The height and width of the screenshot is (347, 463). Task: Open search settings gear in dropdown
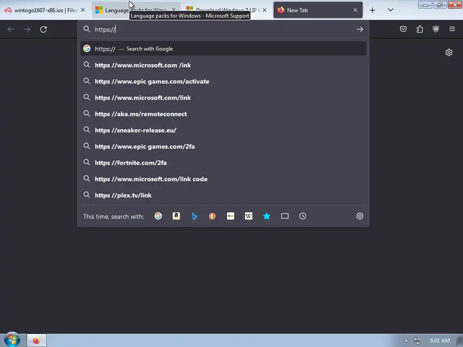pos(359,216)
